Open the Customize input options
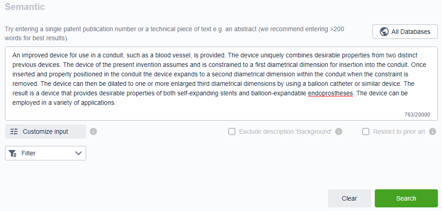The height and width of the screenshot is (211, 442). (x=46, y=131)
